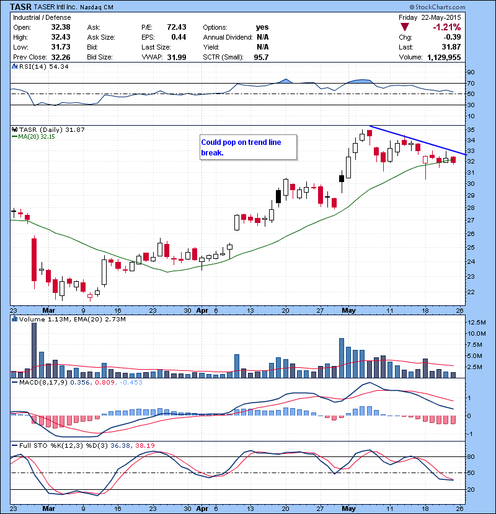Click the VWAP value 31.99
The width and height of the screenshot is (496, 514).
(x=177, y=57)
